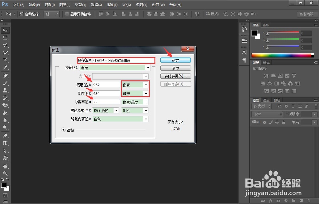Select the Move tool in the toolbox
This screenshot has width=319, height=204.
click(x=5, y=31)
